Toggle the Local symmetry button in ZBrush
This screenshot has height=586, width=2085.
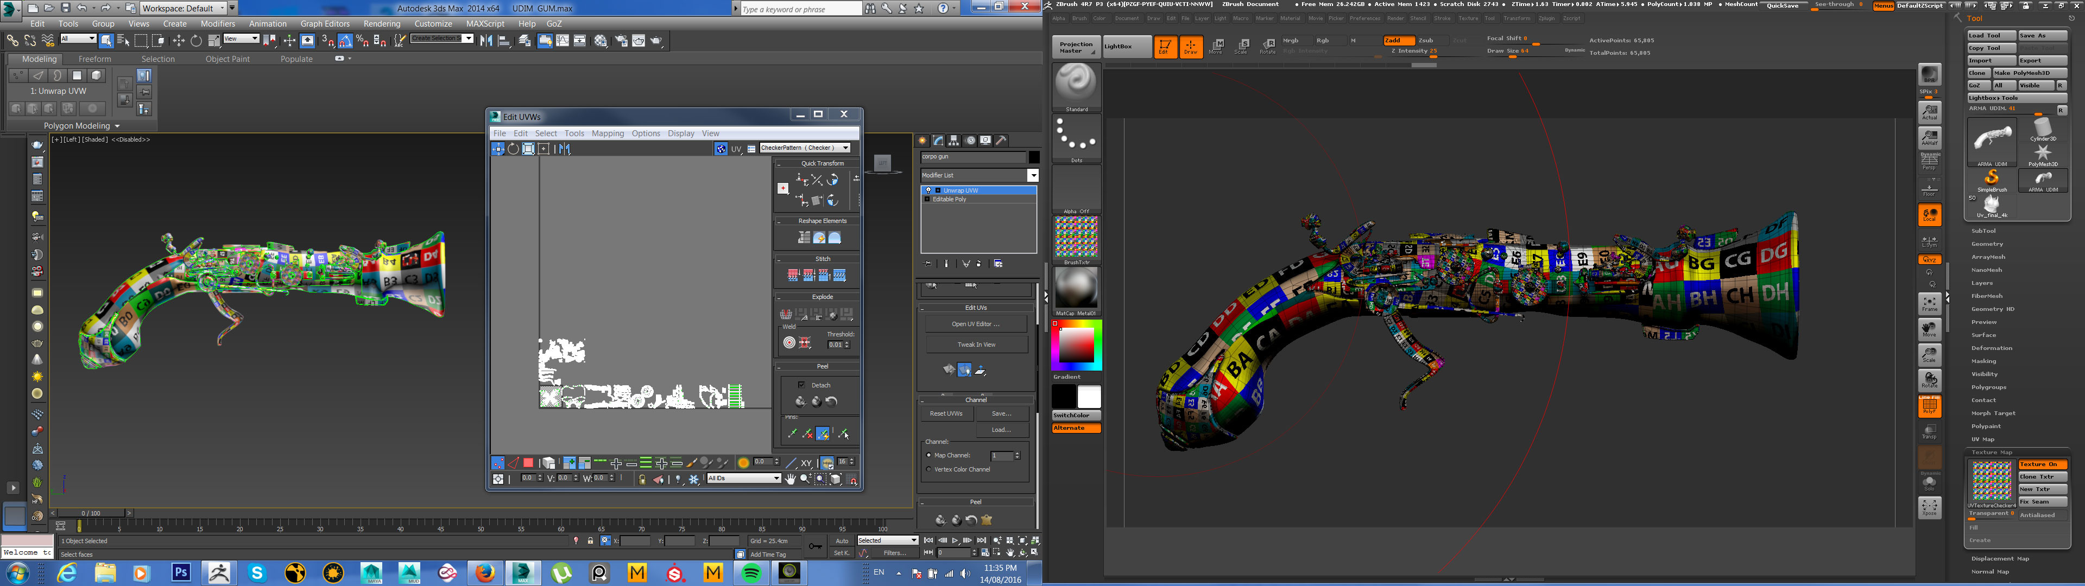point(1930,215)
